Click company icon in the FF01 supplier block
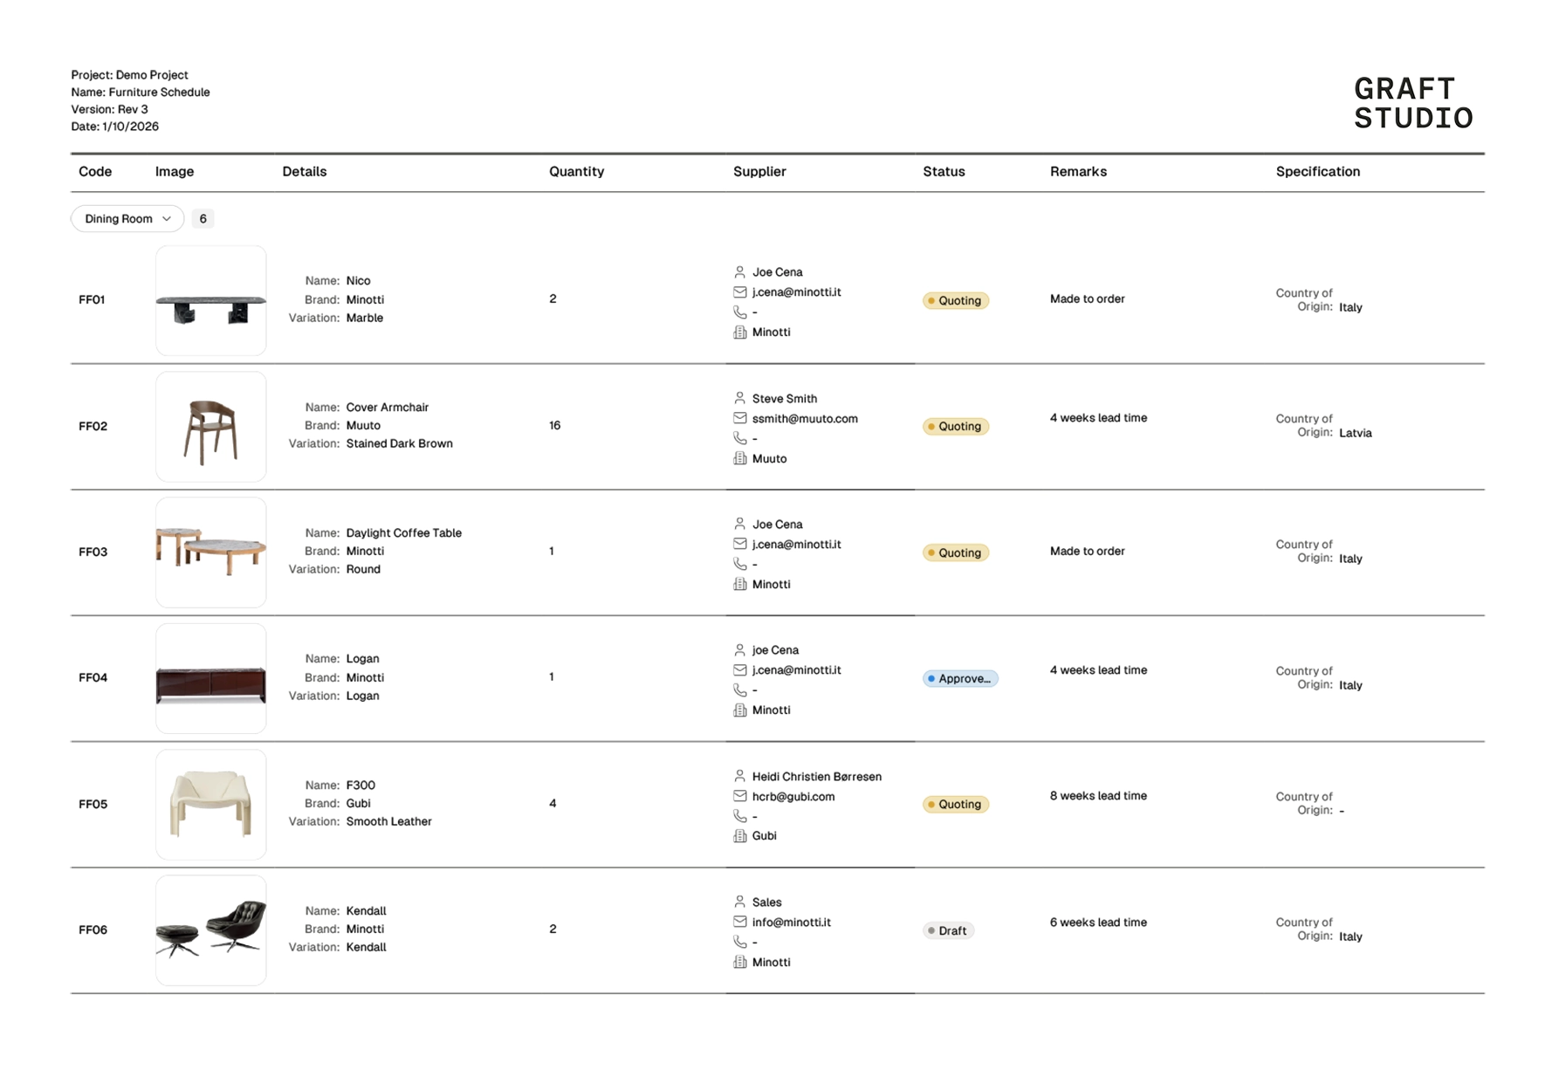This screenshot has height=1070, width=1552. [739, 333]
